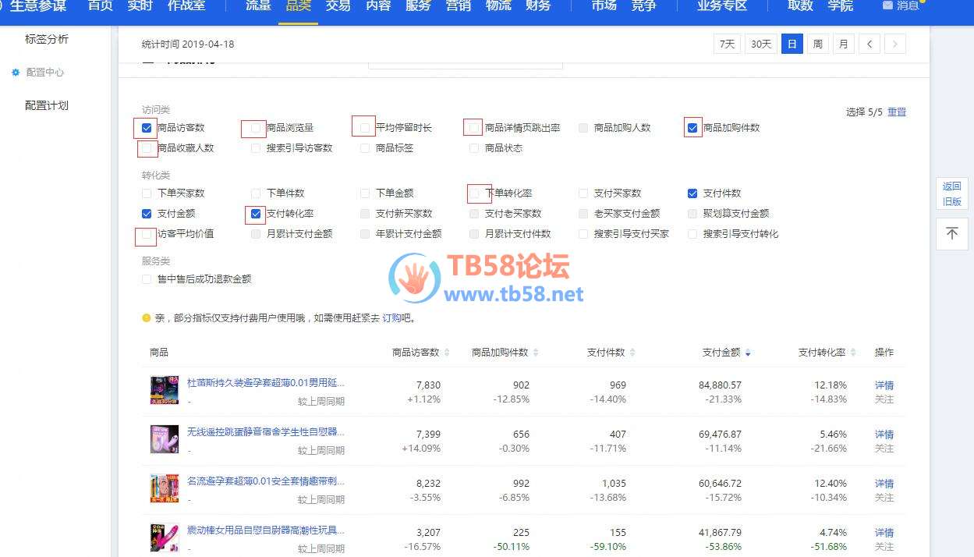Select the 30天 time range option

(760, 44)
